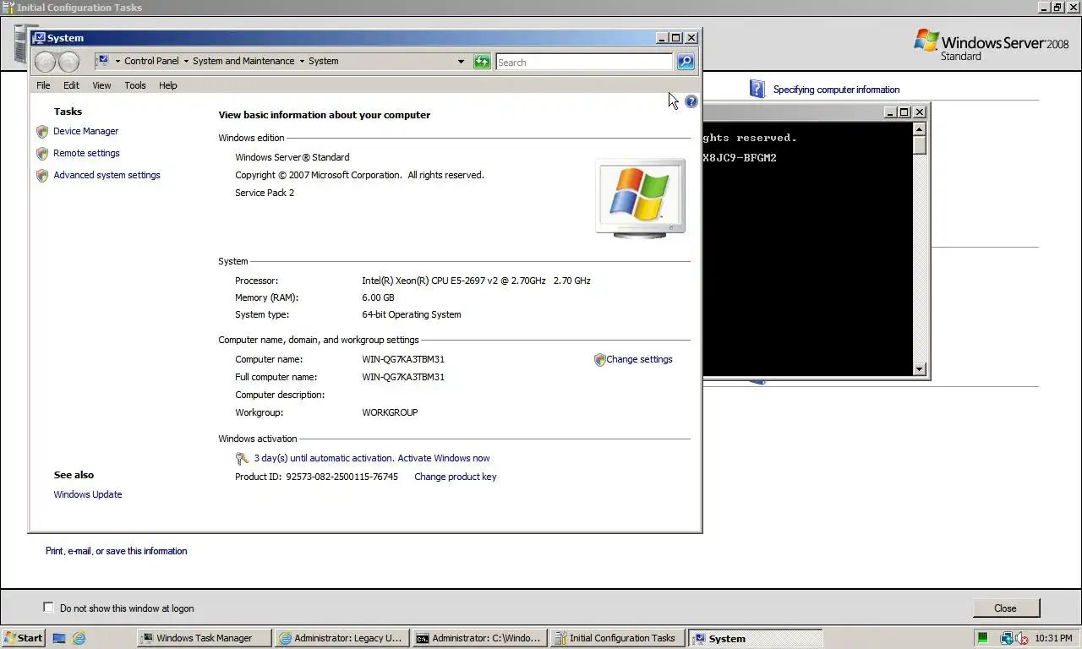
Task: Switch to Administrator: C:\Windo... taskbar button
Action: tap(480, 638)
